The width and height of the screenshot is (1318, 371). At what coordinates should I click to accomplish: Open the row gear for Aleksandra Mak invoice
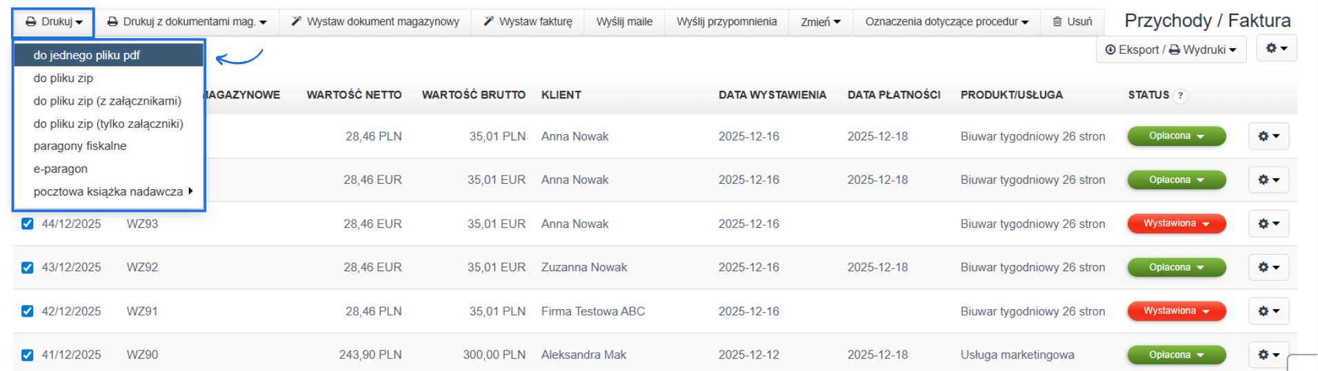point(1268,354)
